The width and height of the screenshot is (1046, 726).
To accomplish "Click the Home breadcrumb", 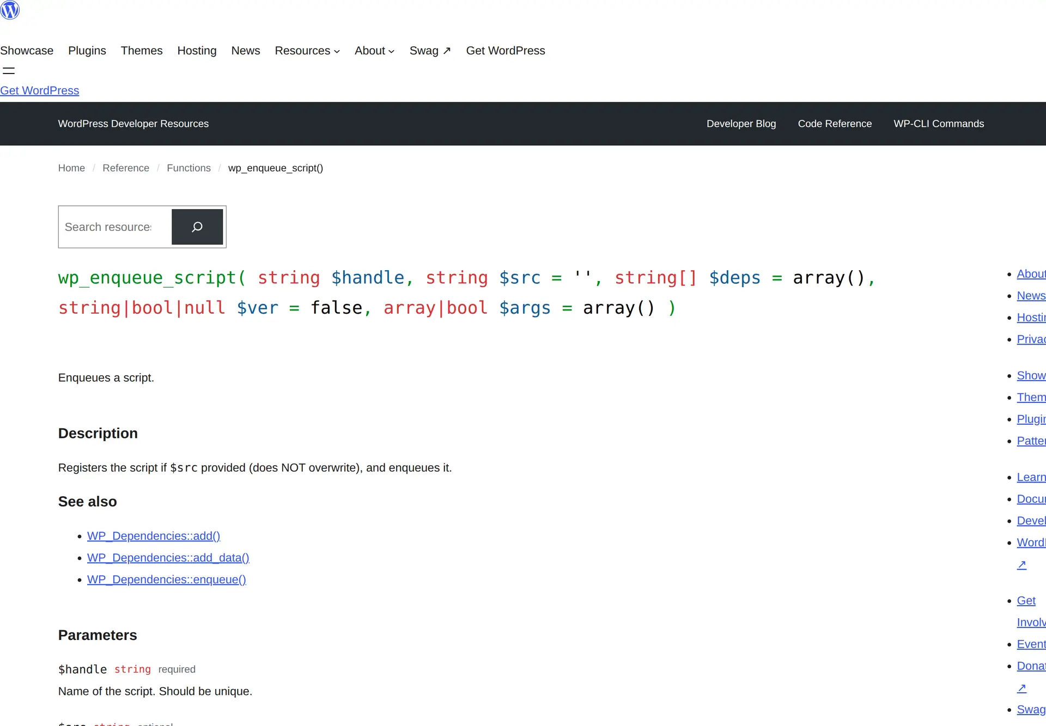I will click(71, 168).
